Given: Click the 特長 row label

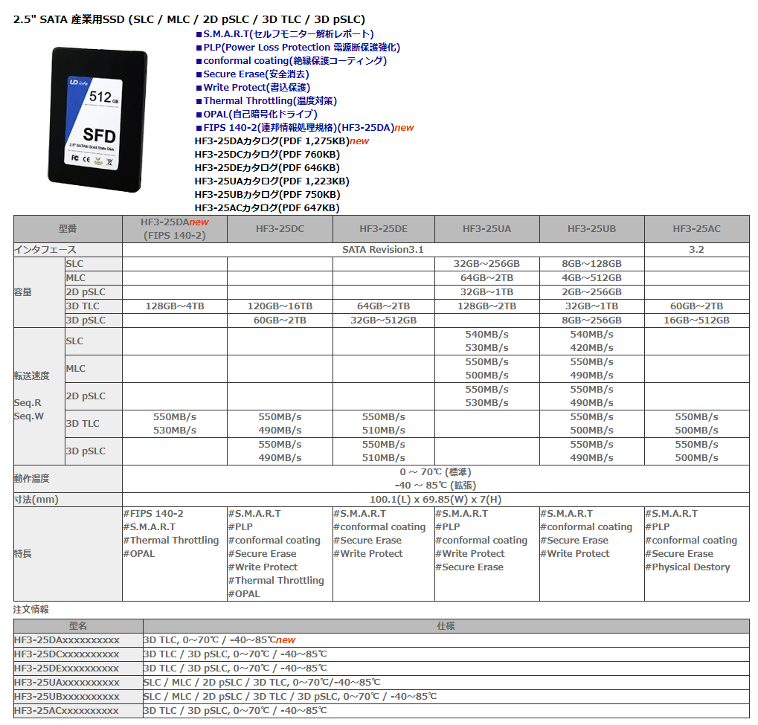Looking at the screenshot, I should coord(68,554).
